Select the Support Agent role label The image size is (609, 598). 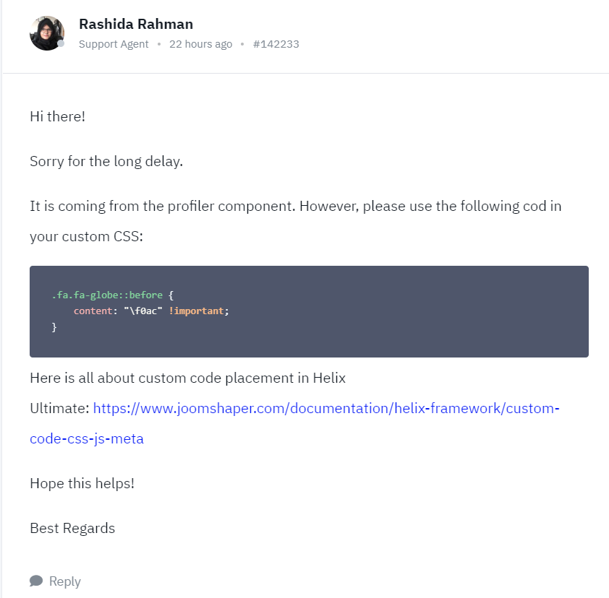(114, 44)
